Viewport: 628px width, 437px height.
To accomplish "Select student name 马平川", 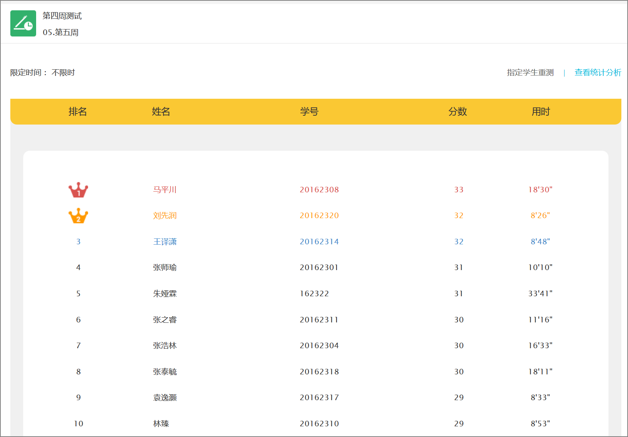I will coord(165,190).
